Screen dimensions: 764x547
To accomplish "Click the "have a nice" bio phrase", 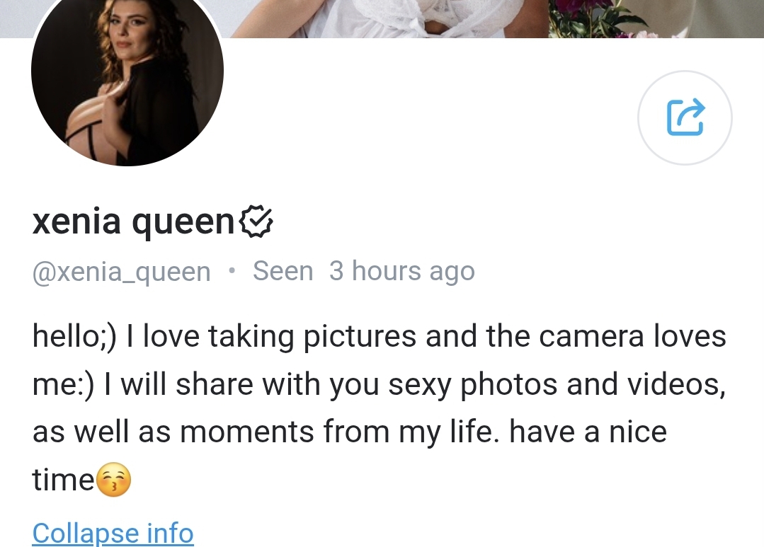I will (588, 432).
